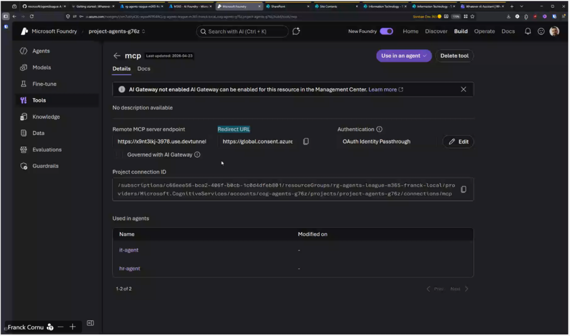Image resolution: width=570 pixels, height=336 pixels.
Task: Click the back arrow next to mcp
Action: pyautogui.click(x=116, y=56)
